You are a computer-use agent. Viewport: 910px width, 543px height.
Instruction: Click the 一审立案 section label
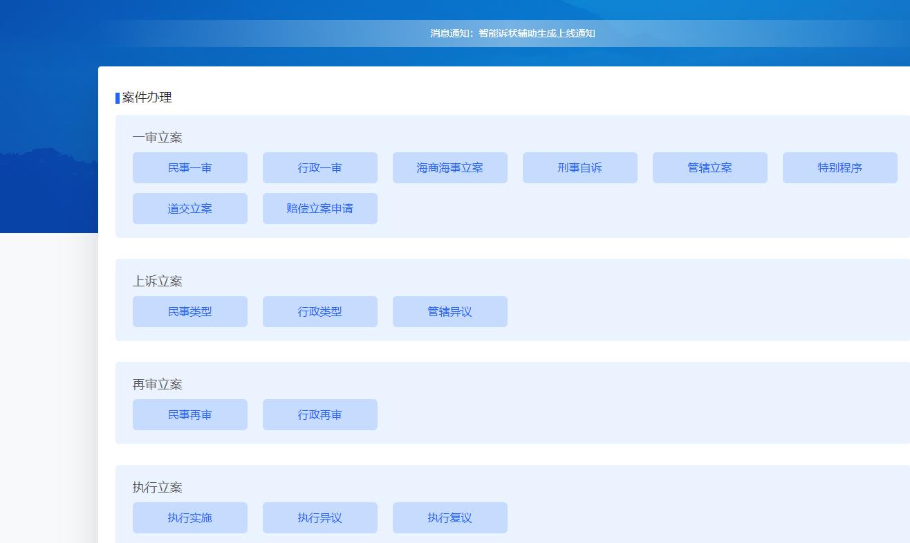tap(158, 138)
